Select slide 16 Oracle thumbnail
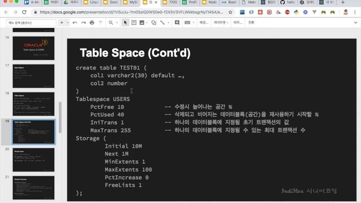The height and width of the screenshot is (203, 361). [34, 48]
